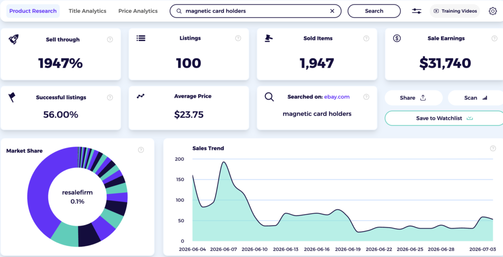Click the Sold Items help icon

[366, 38]
